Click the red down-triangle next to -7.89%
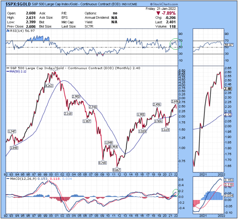This screenshot has width=238, height=219. (158, 13)
